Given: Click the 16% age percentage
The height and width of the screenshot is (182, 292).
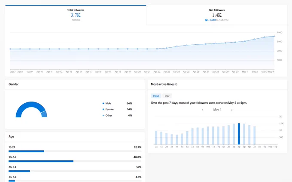Looking at the screenshot, I should [x=139, y=167].
